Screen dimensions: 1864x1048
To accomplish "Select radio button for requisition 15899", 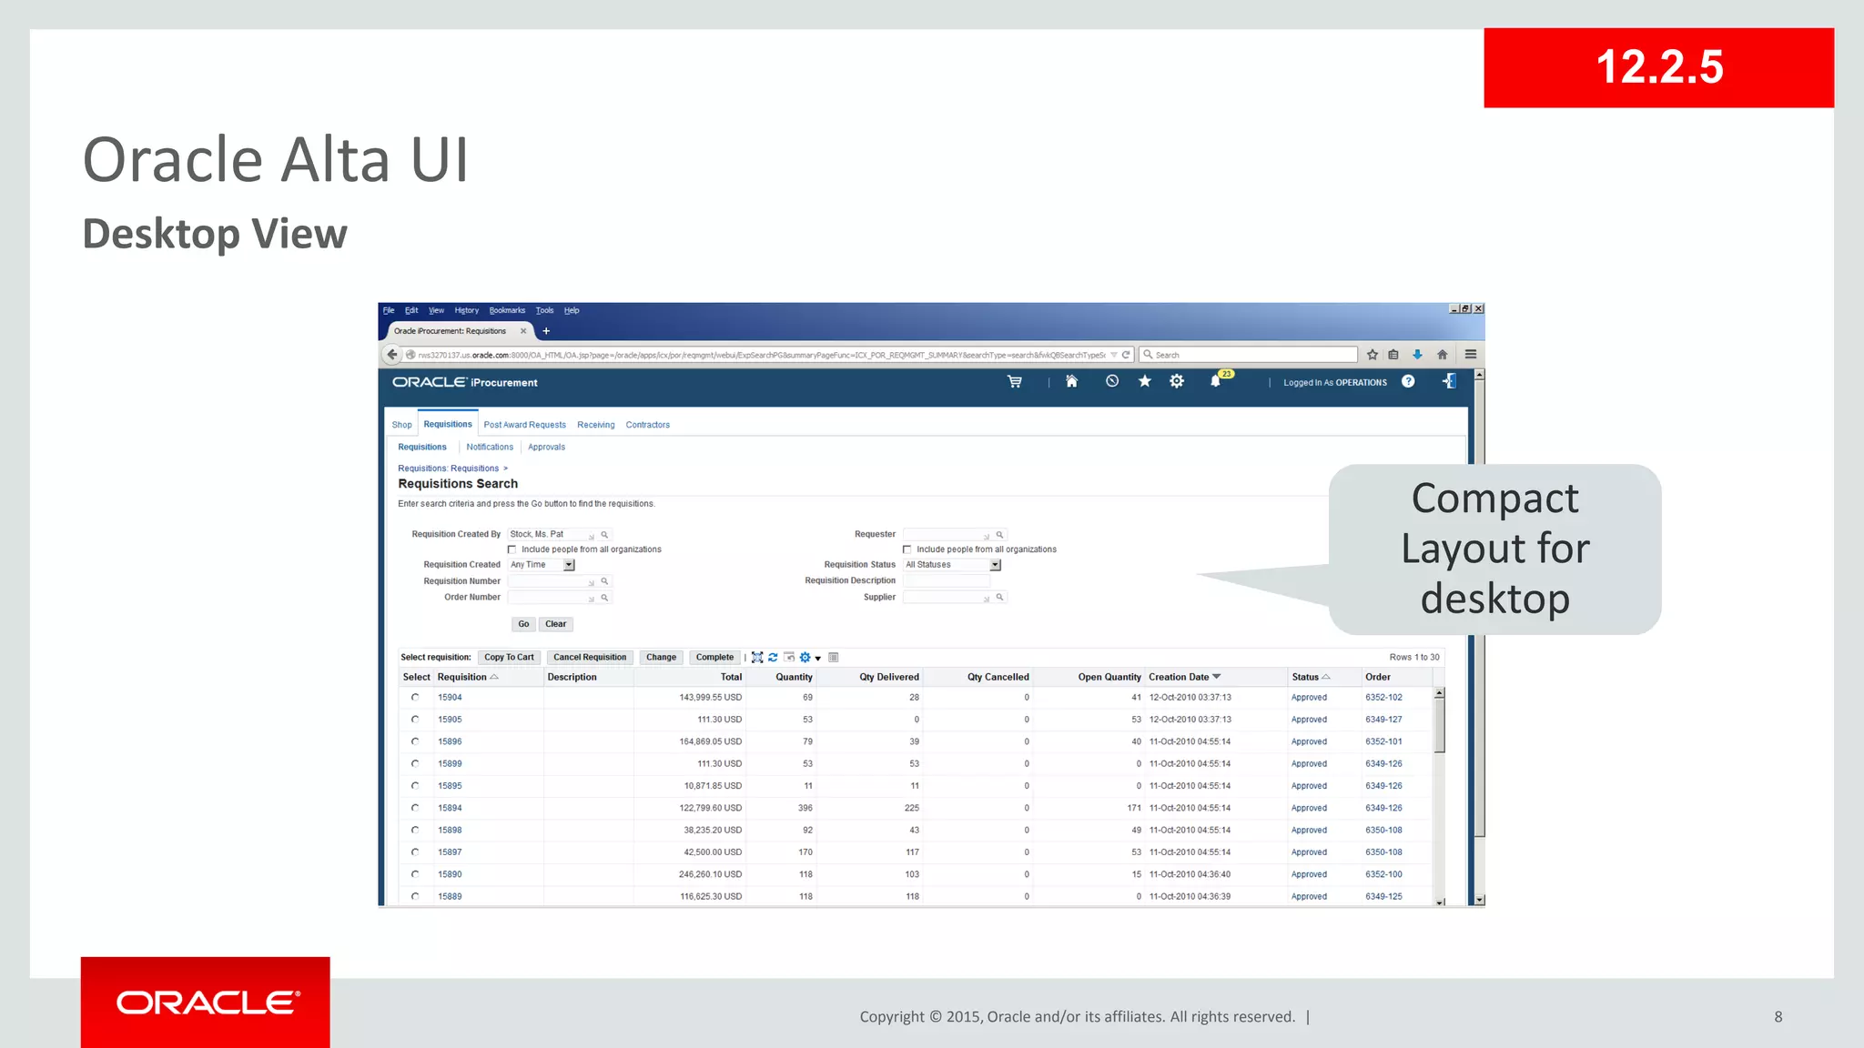I will tap(415, 764).
